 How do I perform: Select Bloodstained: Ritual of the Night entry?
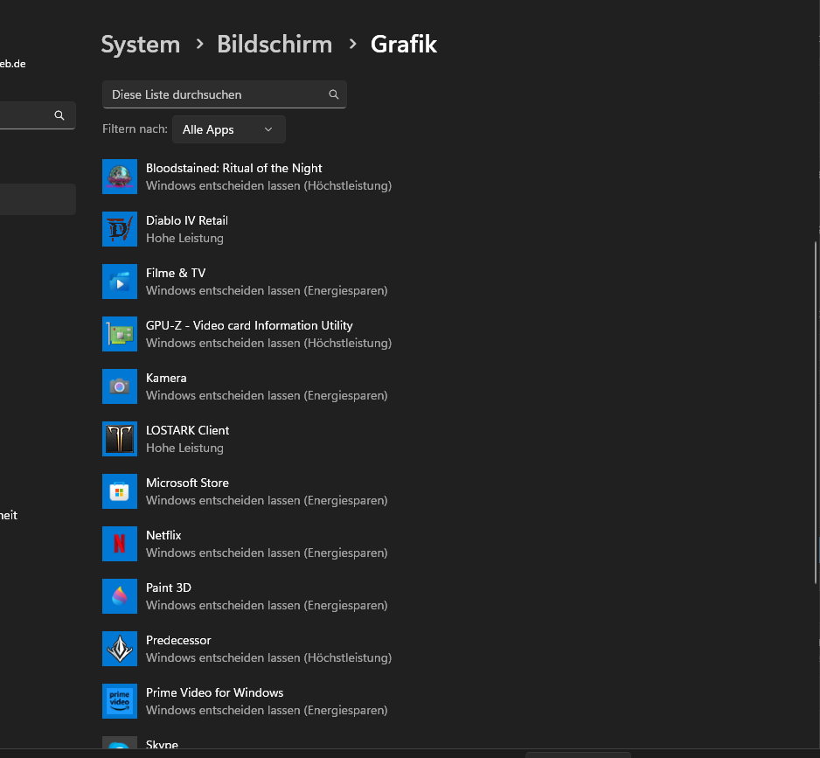[233, 169]
